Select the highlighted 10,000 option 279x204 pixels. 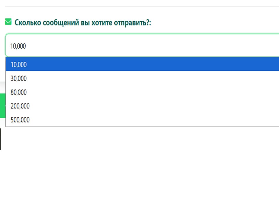(142, 64)
